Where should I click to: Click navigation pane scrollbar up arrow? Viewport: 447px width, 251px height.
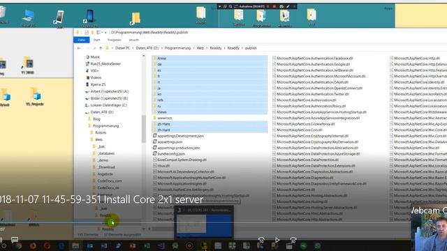(144, 56)
